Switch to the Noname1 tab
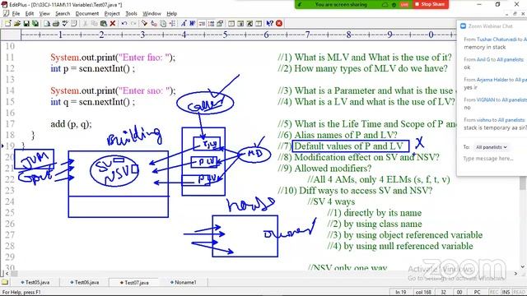 [183, 283]
